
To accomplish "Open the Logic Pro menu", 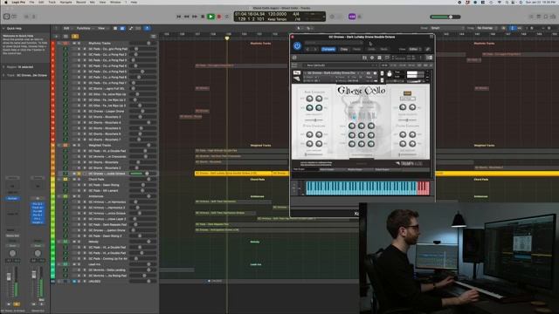I will point(18,2).
